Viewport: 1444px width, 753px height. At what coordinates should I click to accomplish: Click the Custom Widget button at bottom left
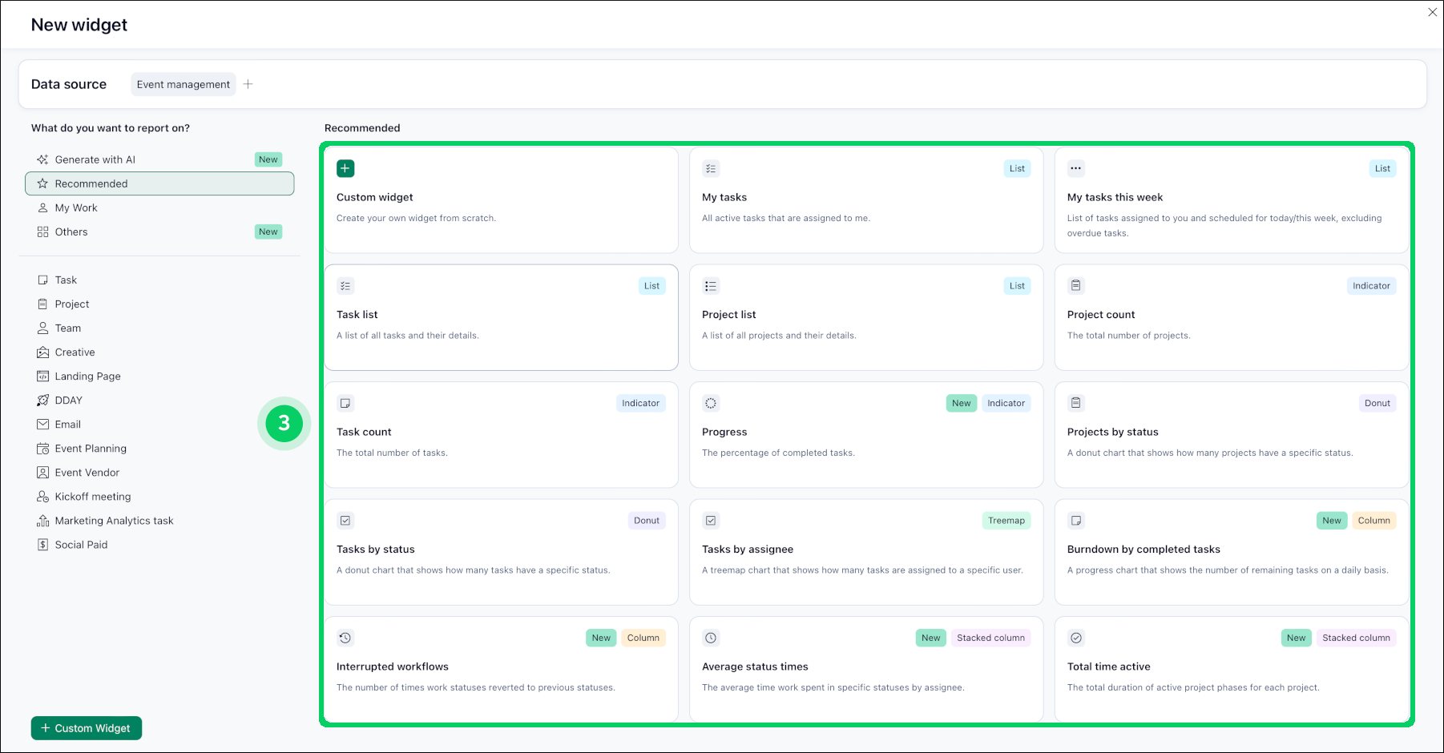[86, 727]
